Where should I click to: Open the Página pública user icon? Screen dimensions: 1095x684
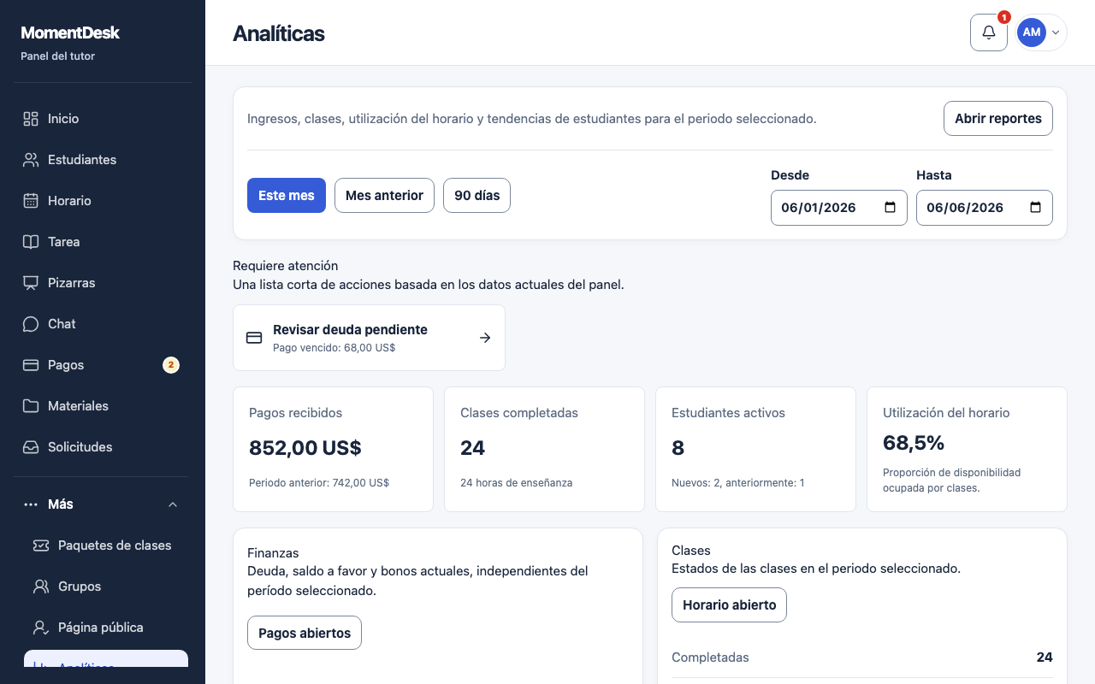(x=41, y=628)
